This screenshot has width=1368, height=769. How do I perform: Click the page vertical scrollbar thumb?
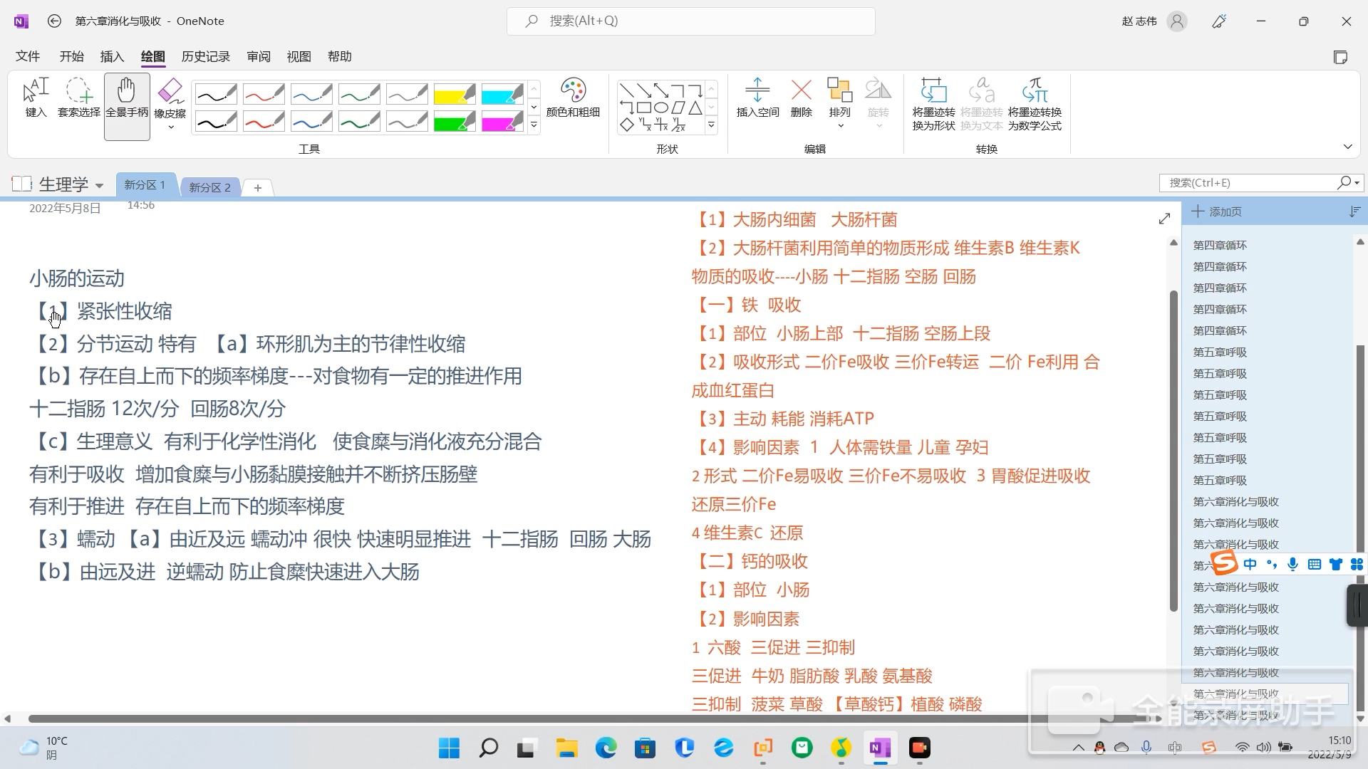coord(1173,451)
